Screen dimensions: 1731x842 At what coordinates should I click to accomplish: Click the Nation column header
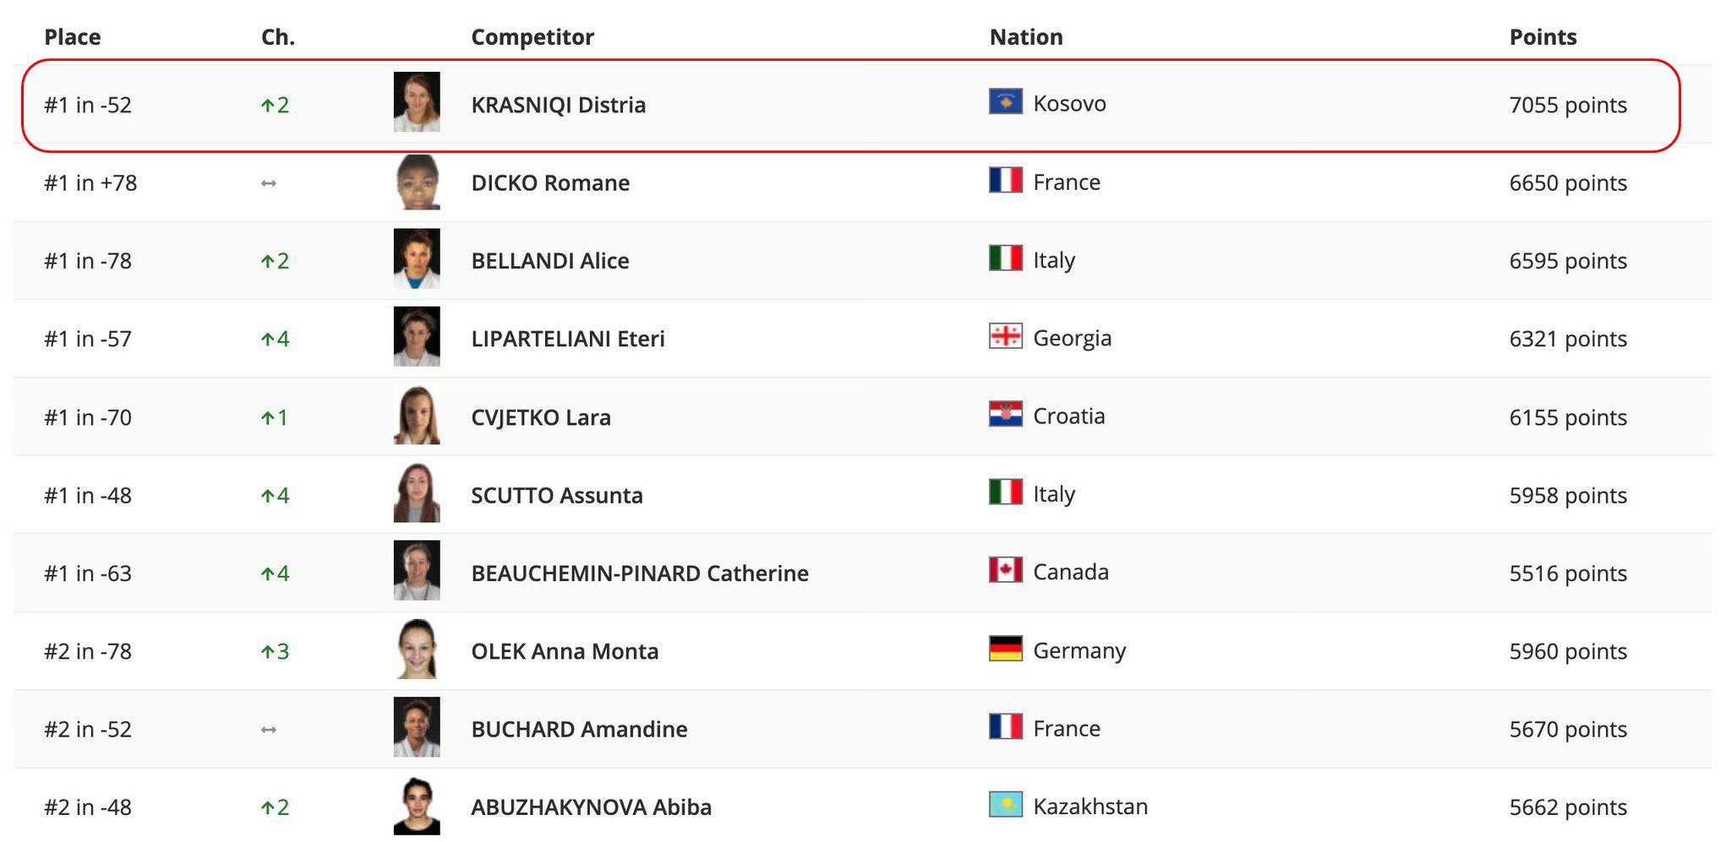point(1026,37)
